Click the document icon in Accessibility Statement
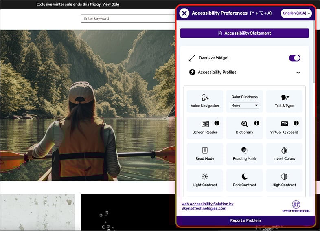This screenshot has height=231, width=320. pyautogui.click(x=220, y=33)
